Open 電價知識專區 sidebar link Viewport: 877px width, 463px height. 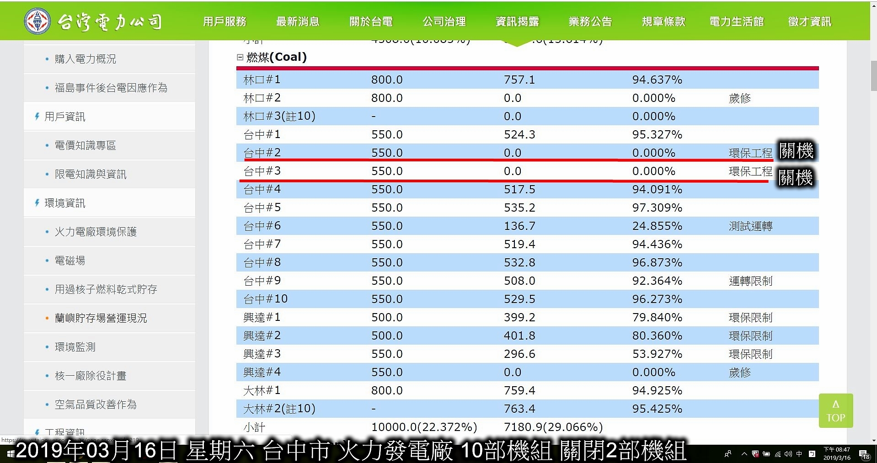pyautogui.click(x=86, y=145)
